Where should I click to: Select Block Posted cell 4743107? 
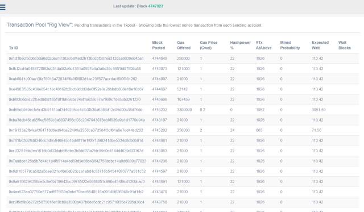pyautogui.click(x=159, y=120)
